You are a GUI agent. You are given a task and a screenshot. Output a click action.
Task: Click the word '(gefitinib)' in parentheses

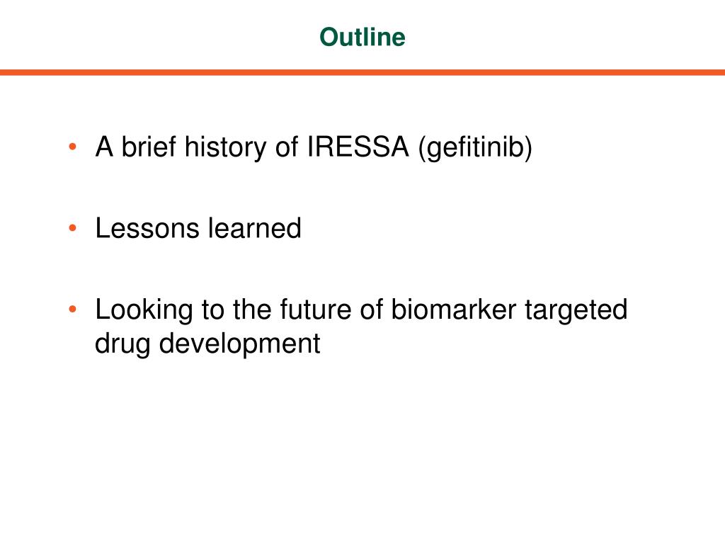[x=475, y=148]
